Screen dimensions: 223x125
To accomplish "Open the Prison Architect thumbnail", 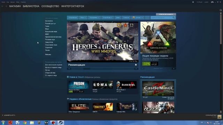I will pyautogui.click(x=79, y=85).
